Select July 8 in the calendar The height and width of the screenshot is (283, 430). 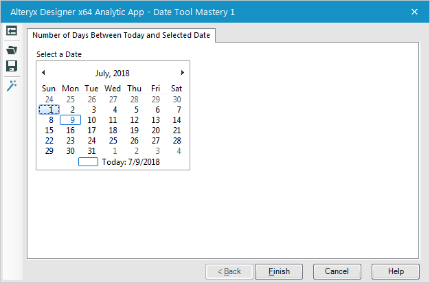point(51,120)
